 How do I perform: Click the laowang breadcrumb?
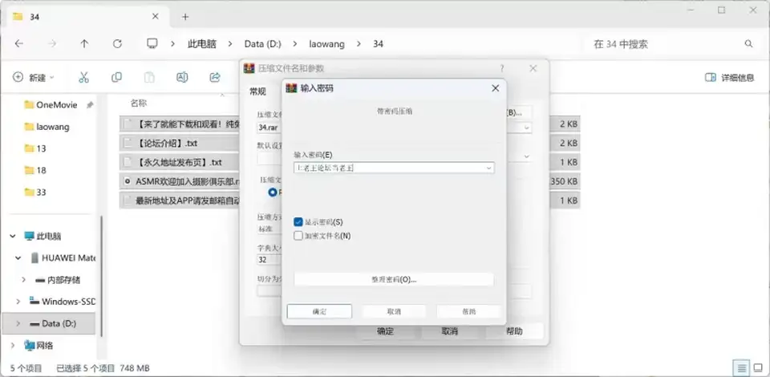pyautogui.click(x=326, y=43)
